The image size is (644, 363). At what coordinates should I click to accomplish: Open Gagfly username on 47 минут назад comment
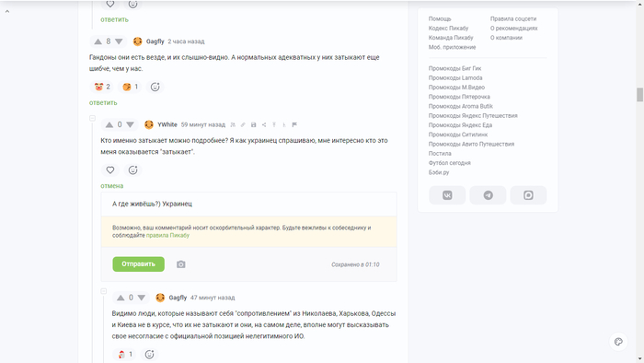178,298
